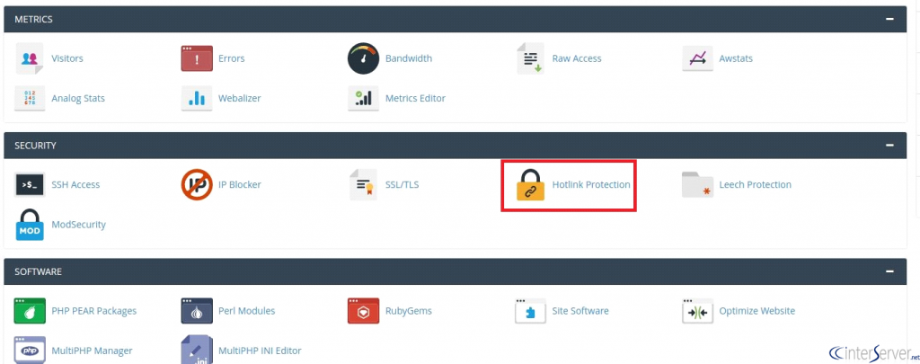Open the Raw Access link
This screenshot has height=364, width=920.
[x=577, y=58]
